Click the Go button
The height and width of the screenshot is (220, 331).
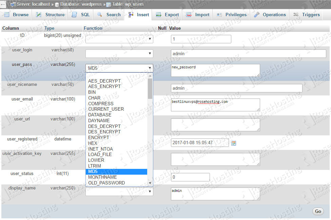[x=318, y=211]
